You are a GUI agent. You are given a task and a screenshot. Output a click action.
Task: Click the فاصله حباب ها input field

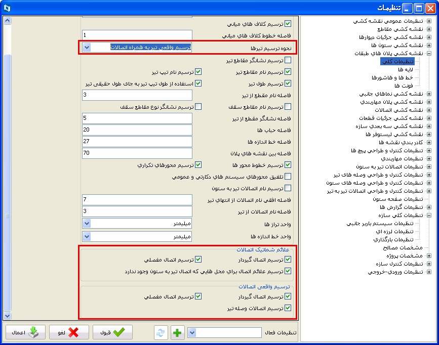coord(137,130)
